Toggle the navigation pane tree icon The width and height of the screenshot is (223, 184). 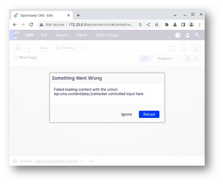[18, 48]
